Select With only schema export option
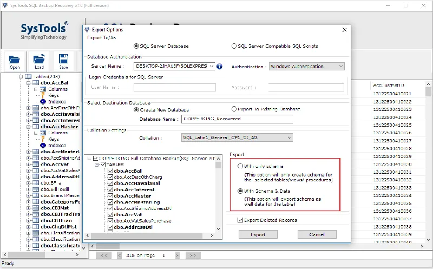The image size is (433, 269). (240, 166)
